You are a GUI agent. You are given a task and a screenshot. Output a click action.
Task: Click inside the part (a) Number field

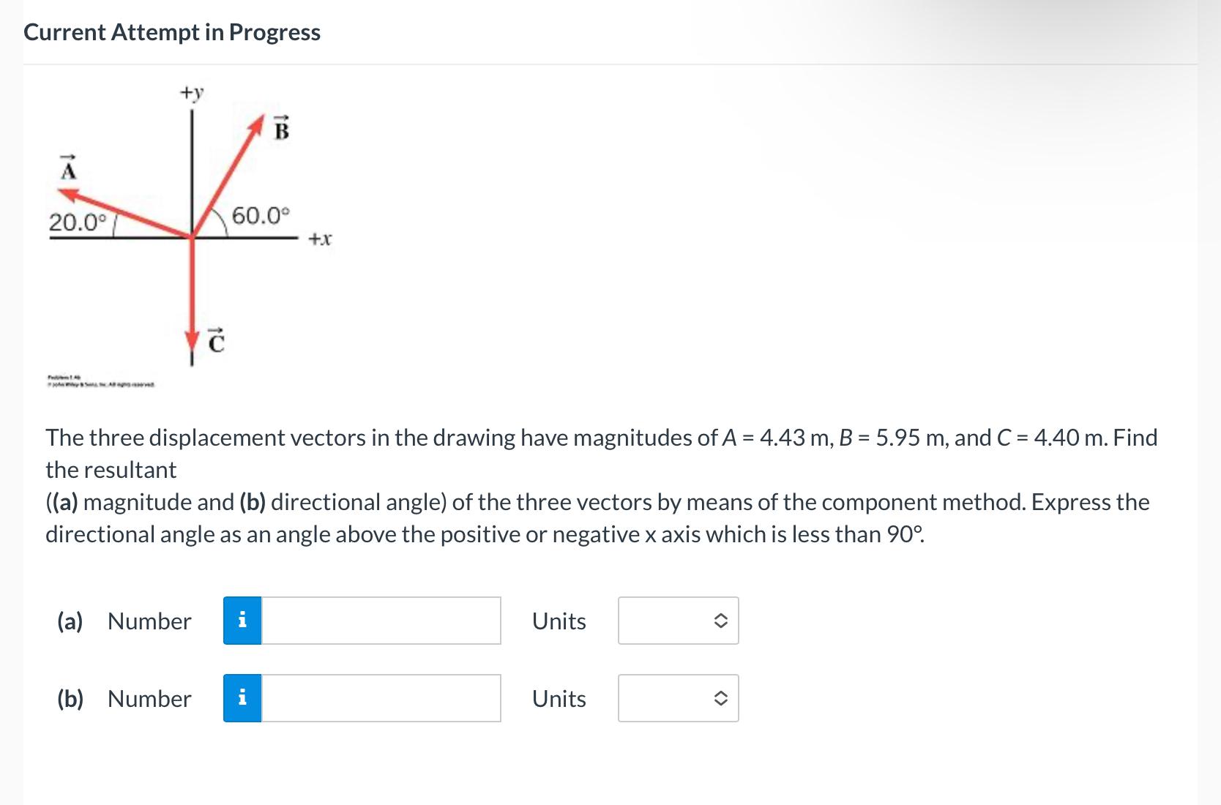point(381,621)
